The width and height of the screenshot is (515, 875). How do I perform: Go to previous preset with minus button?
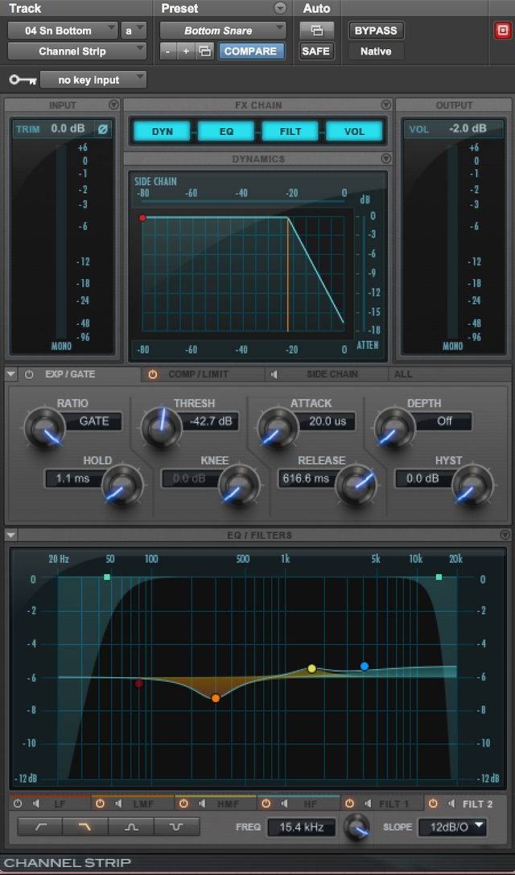coord(168,51)
